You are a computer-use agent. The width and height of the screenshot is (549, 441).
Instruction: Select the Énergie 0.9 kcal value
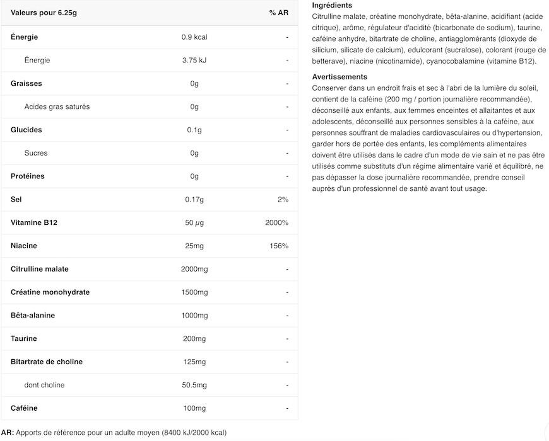(x=194, y=37)
